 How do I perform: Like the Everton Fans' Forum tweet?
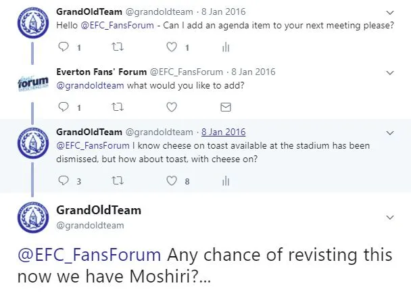[x=172, y=107]
